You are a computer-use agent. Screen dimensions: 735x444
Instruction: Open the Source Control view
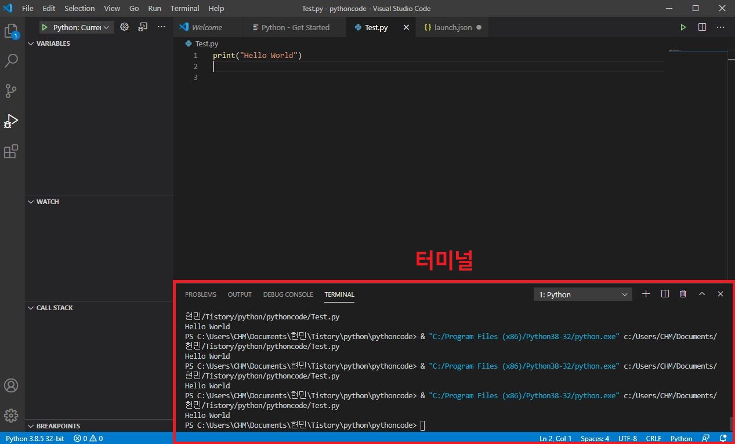pyautogui.click(x=11, y=91)
